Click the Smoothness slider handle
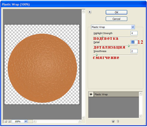The width and height of the screenshot is (147, 127). click(x=96, y=55)
